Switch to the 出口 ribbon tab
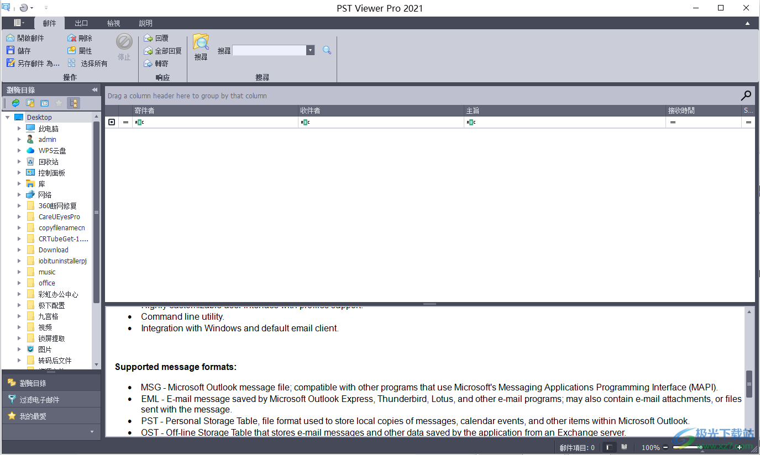This screenshot has height=455, width=760. pyautogui.click(x=81, y=23)
